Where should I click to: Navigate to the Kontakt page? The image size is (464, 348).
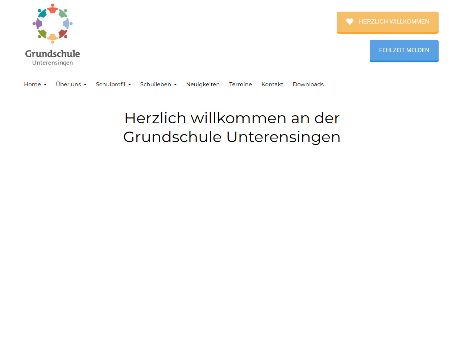(x=272, y=84)
